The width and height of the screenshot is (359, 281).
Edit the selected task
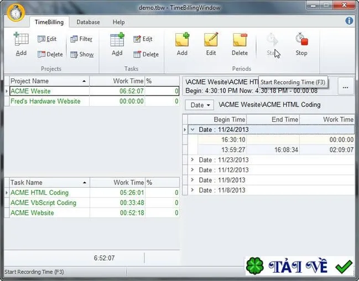143,39
